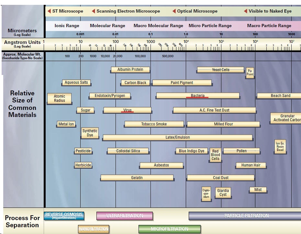301x234 pixels.
Task: Click the green 'Microfiltration' bar
Action: point(170,229)
